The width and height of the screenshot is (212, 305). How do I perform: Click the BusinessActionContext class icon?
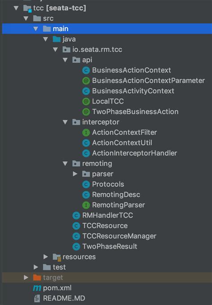86,70
